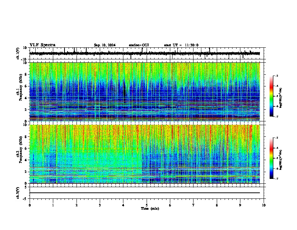
Task: Click the "-7" label on ch.2 color scale
Action: (x=277, y=179)
